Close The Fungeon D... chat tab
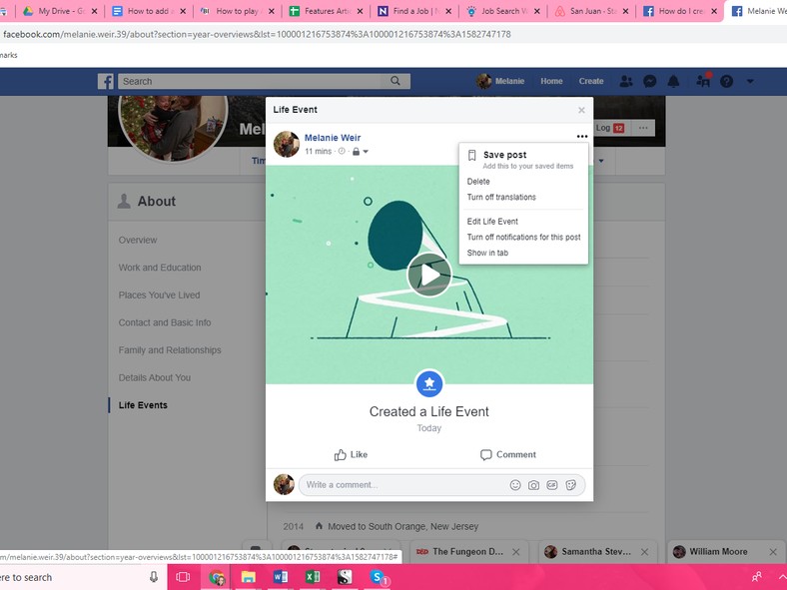This screenshot has height=590, width=787. coord(516,552)
